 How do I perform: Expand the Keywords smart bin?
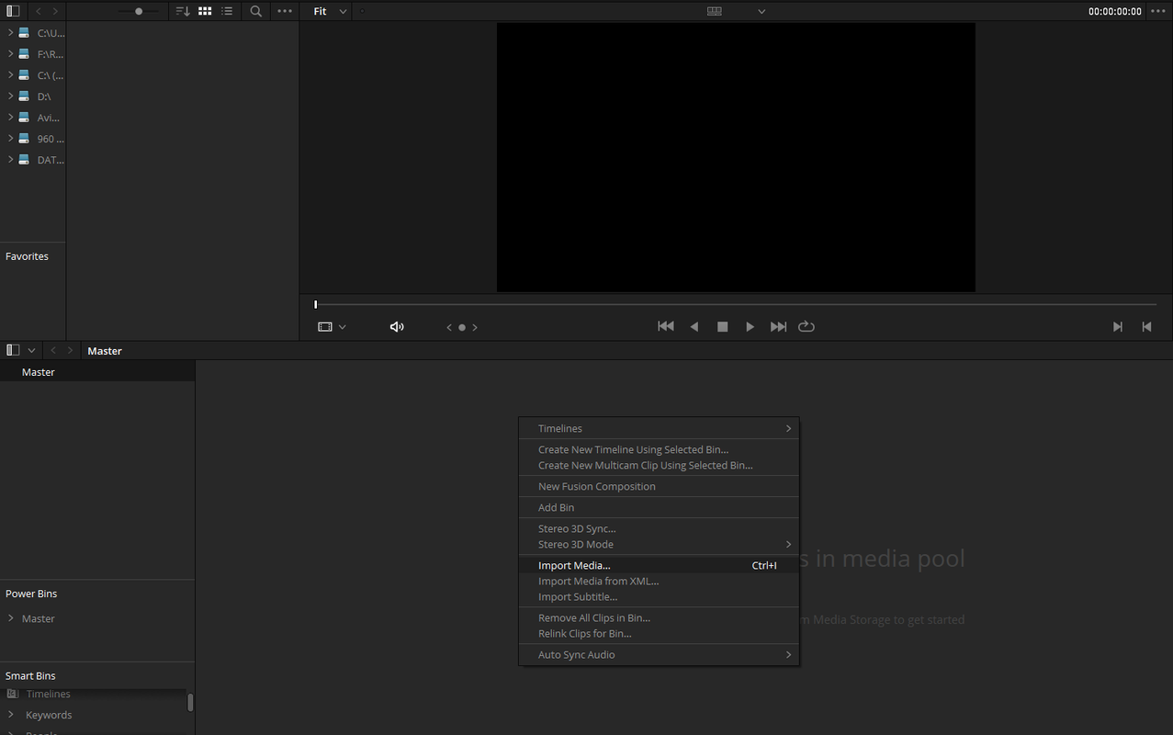pyautogui.click(x=10, y=715)
